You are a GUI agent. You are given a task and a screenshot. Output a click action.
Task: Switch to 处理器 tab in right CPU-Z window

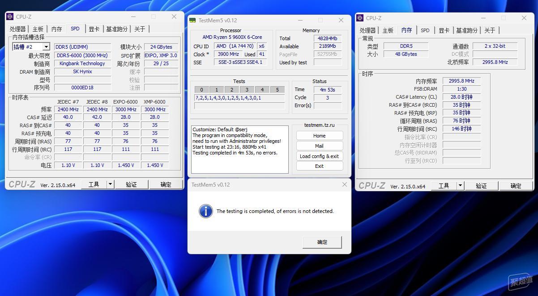[x=368, y=30]
